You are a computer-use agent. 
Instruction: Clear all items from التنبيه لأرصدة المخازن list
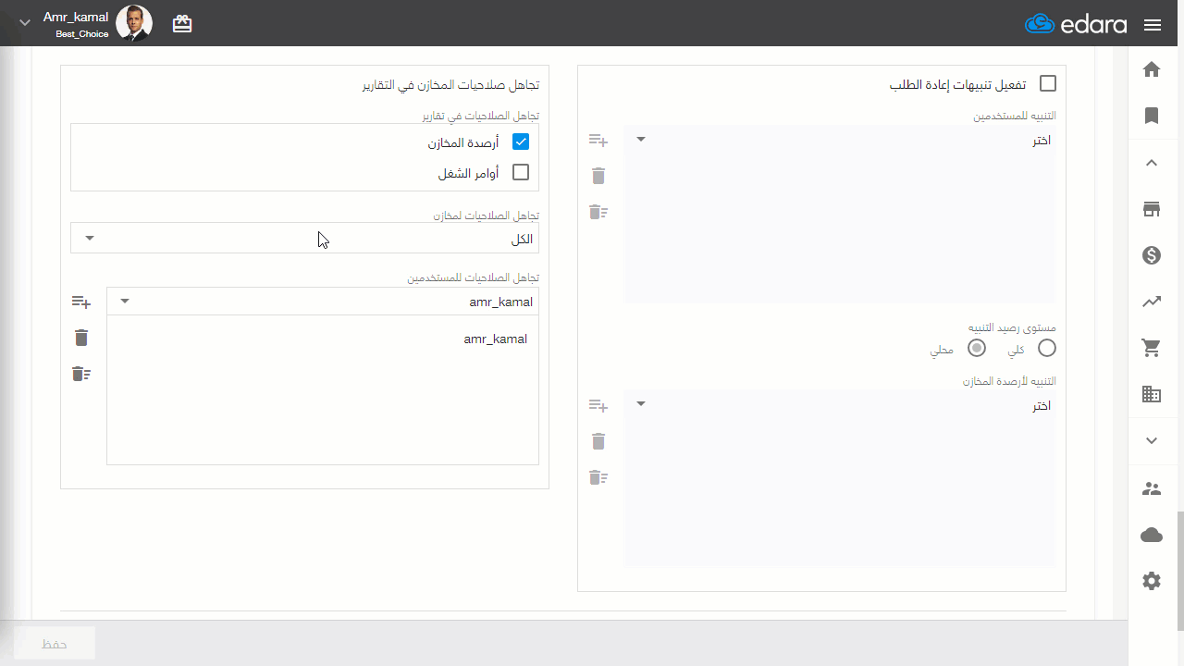598,477
